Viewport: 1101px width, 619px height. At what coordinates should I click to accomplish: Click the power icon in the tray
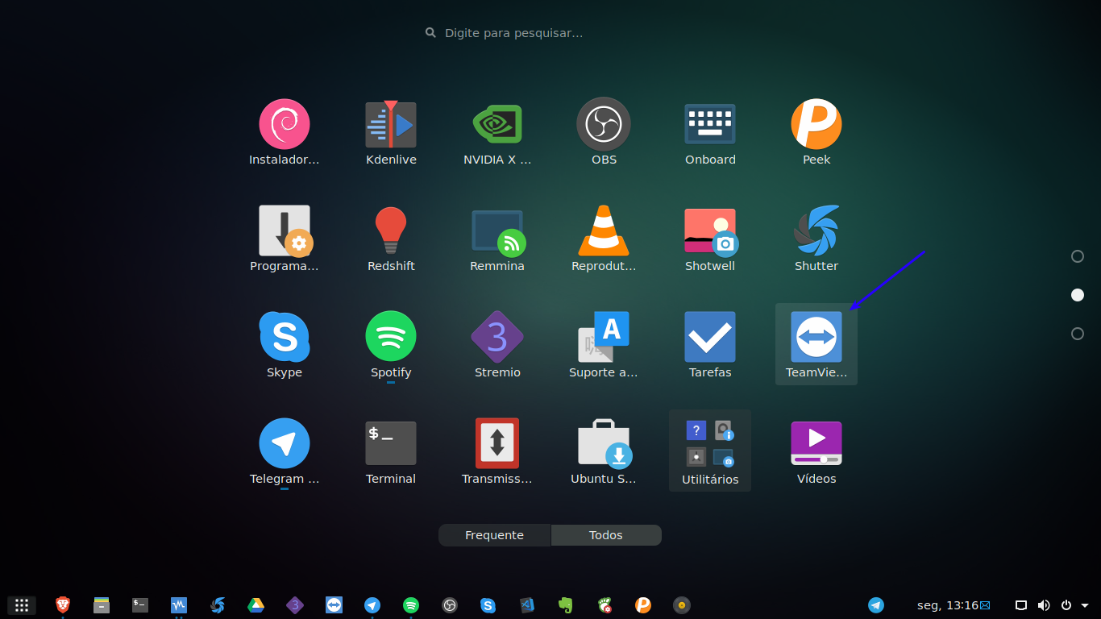(1066, 605)
